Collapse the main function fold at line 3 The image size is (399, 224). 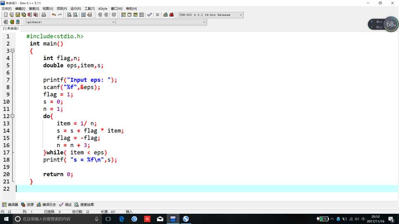pyautogui.click(x=12, y=51)
